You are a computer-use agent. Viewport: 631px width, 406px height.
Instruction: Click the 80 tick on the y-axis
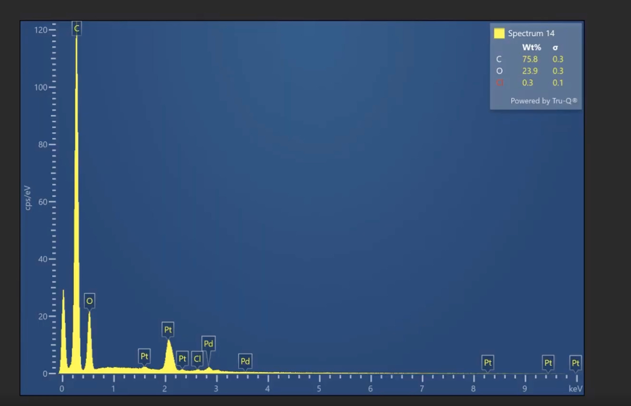(42, 145)
